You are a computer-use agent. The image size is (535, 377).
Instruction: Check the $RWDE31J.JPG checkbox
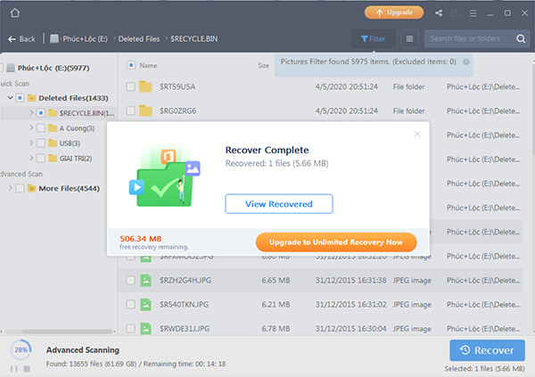point(130,329)
